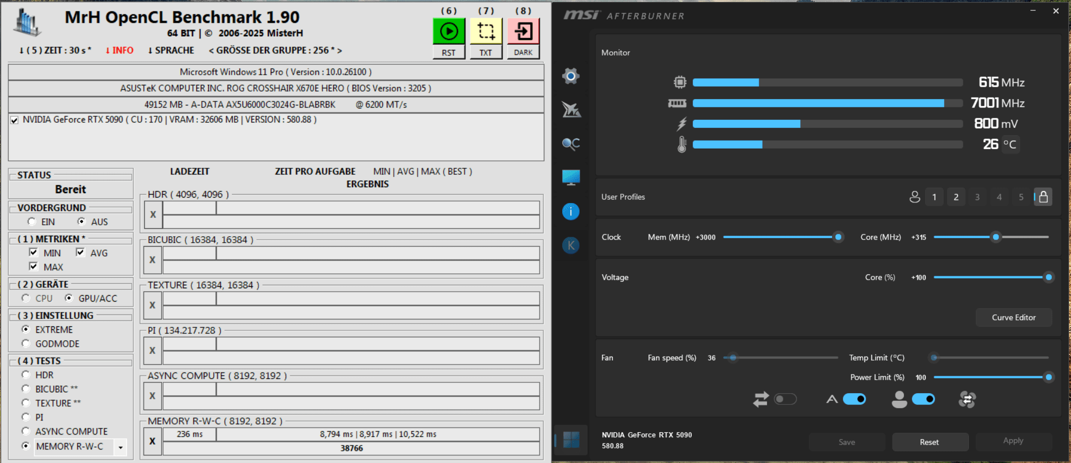Click the X beside the HDR result
Viewport: 1071px width, 463px height.
pos(153,214)
